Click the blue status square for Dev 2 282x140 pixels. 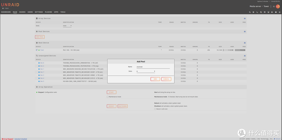coord(39,66)
